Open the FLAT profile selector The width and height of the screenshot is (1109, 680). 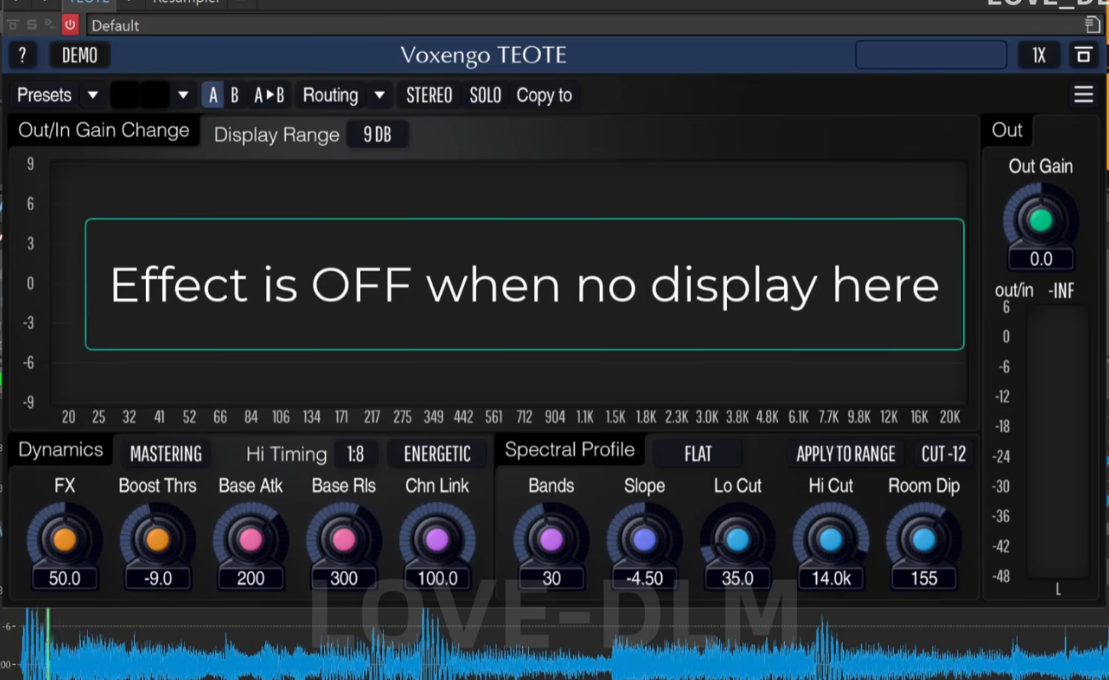[x=698, y=454]
